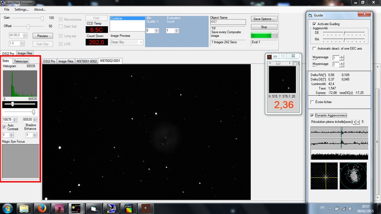This screenshot has width=381, height=214.
Task: Show hidden tray icons arrow
Action: pyautogui.click(x=330, y=209)
